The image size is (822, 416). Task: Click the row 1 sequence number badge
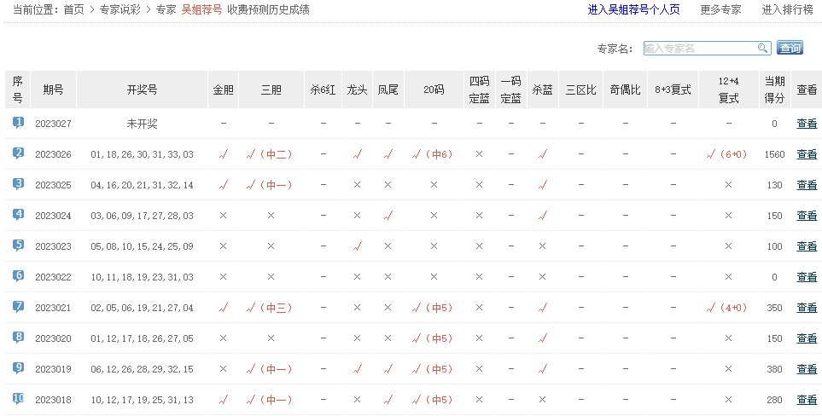pyautogui.click(x=18, y=123)
